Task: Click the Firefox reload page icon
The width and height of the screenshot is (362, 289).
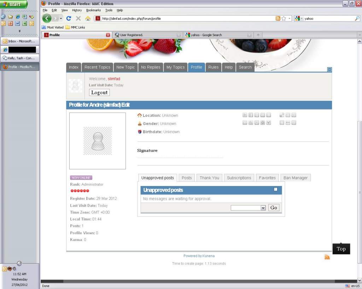Action: point(69,18)
